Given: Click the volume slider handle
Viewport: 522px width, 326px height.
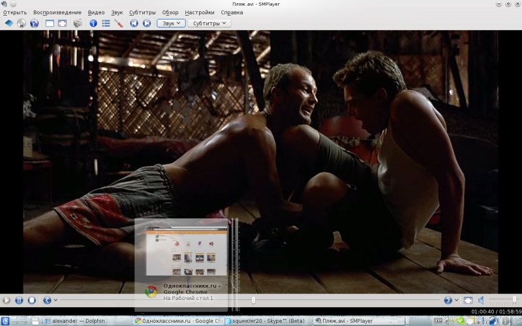Looking at the screenshot, I should (x=515, y=300).
